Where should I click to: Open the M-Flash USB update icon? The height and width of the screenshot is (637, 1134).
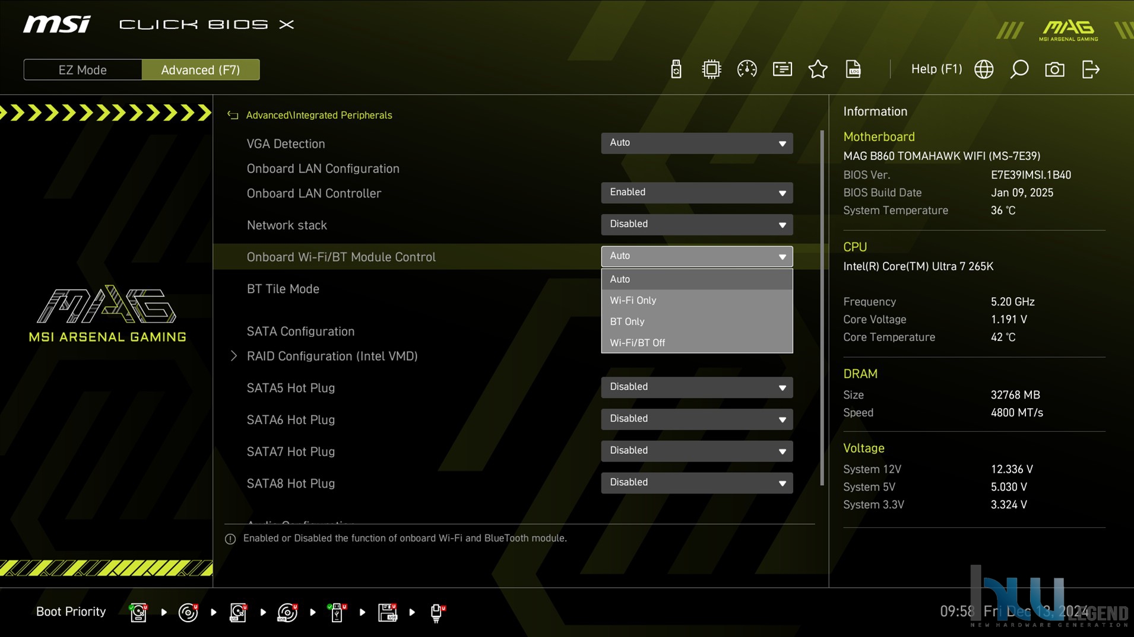(676, 69)
